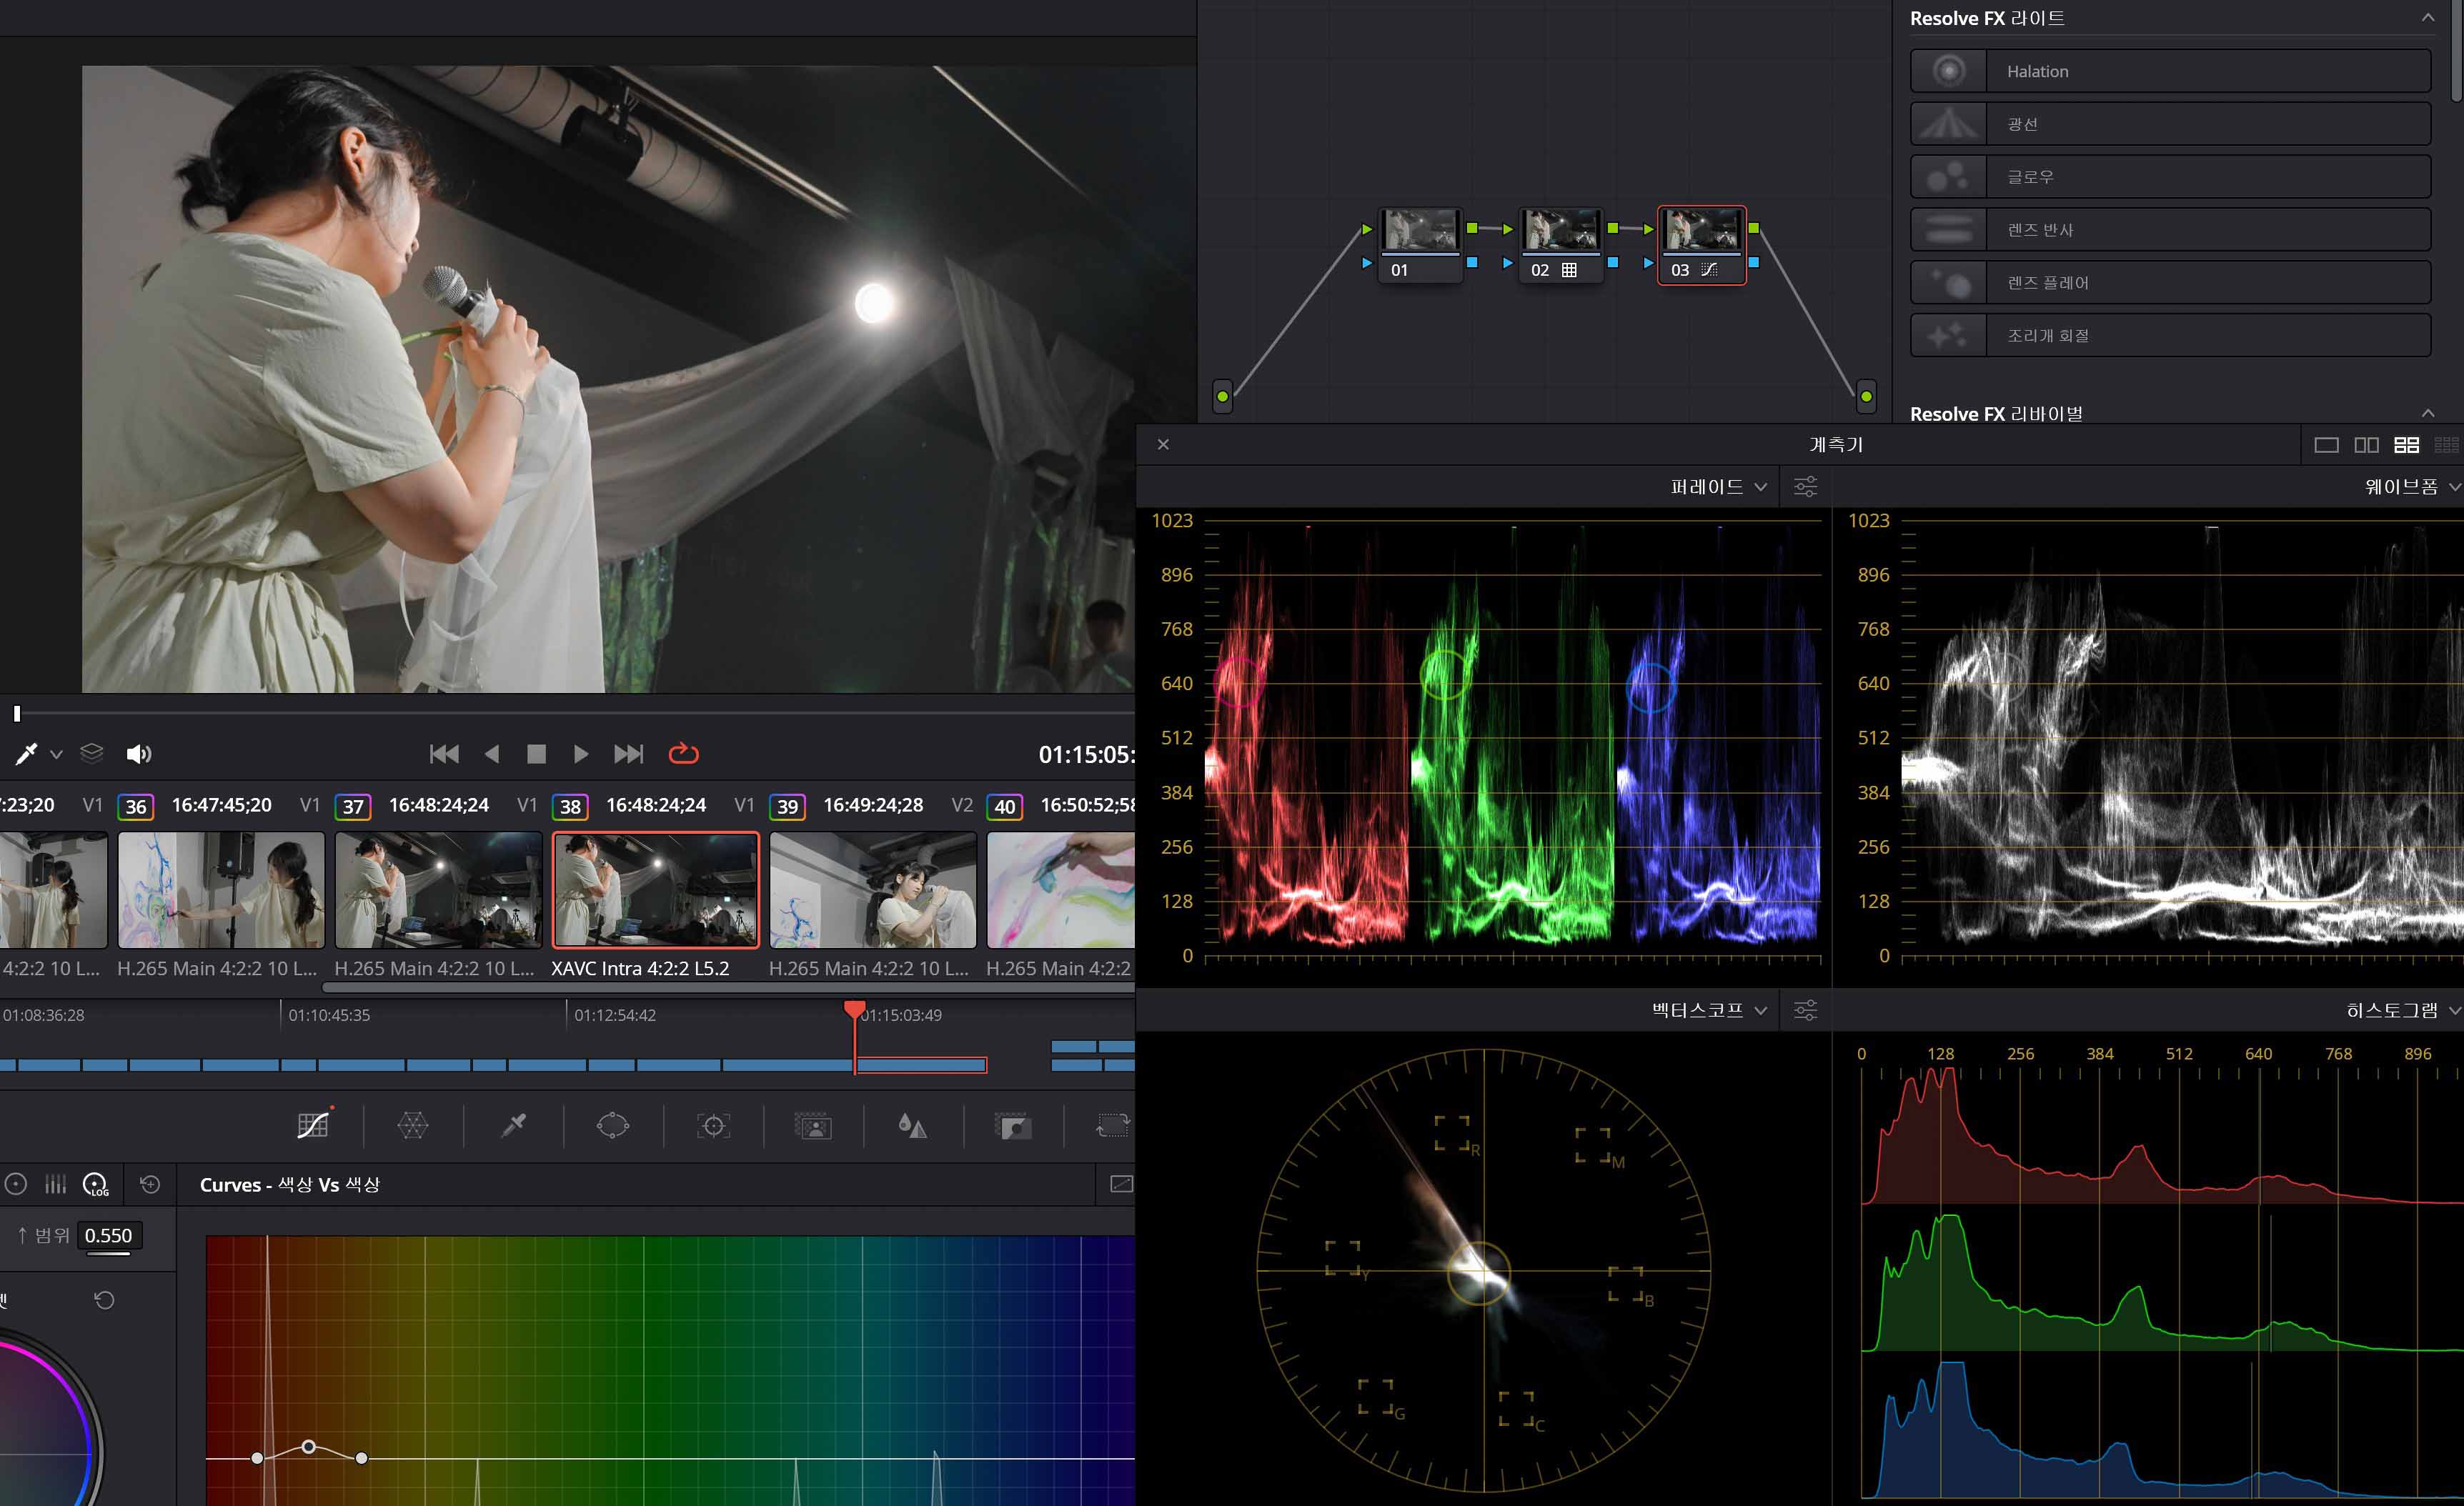Select clip 37 thumbnail

click(438, 890)
